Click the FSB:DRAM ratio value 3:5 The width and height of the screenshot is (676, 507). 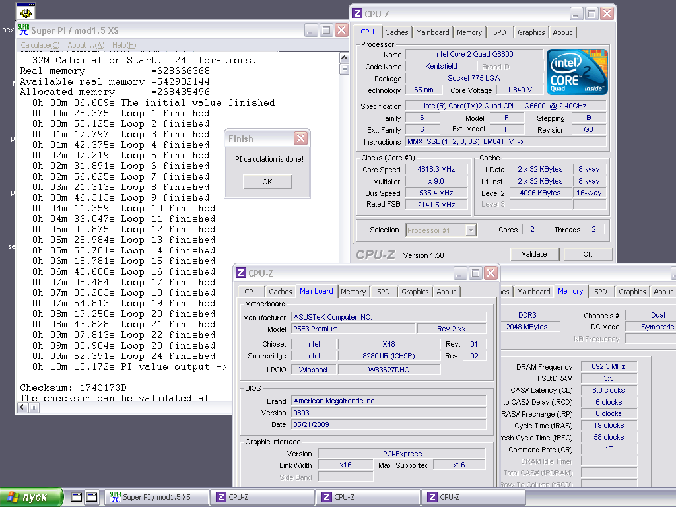(x=608, y=378)
